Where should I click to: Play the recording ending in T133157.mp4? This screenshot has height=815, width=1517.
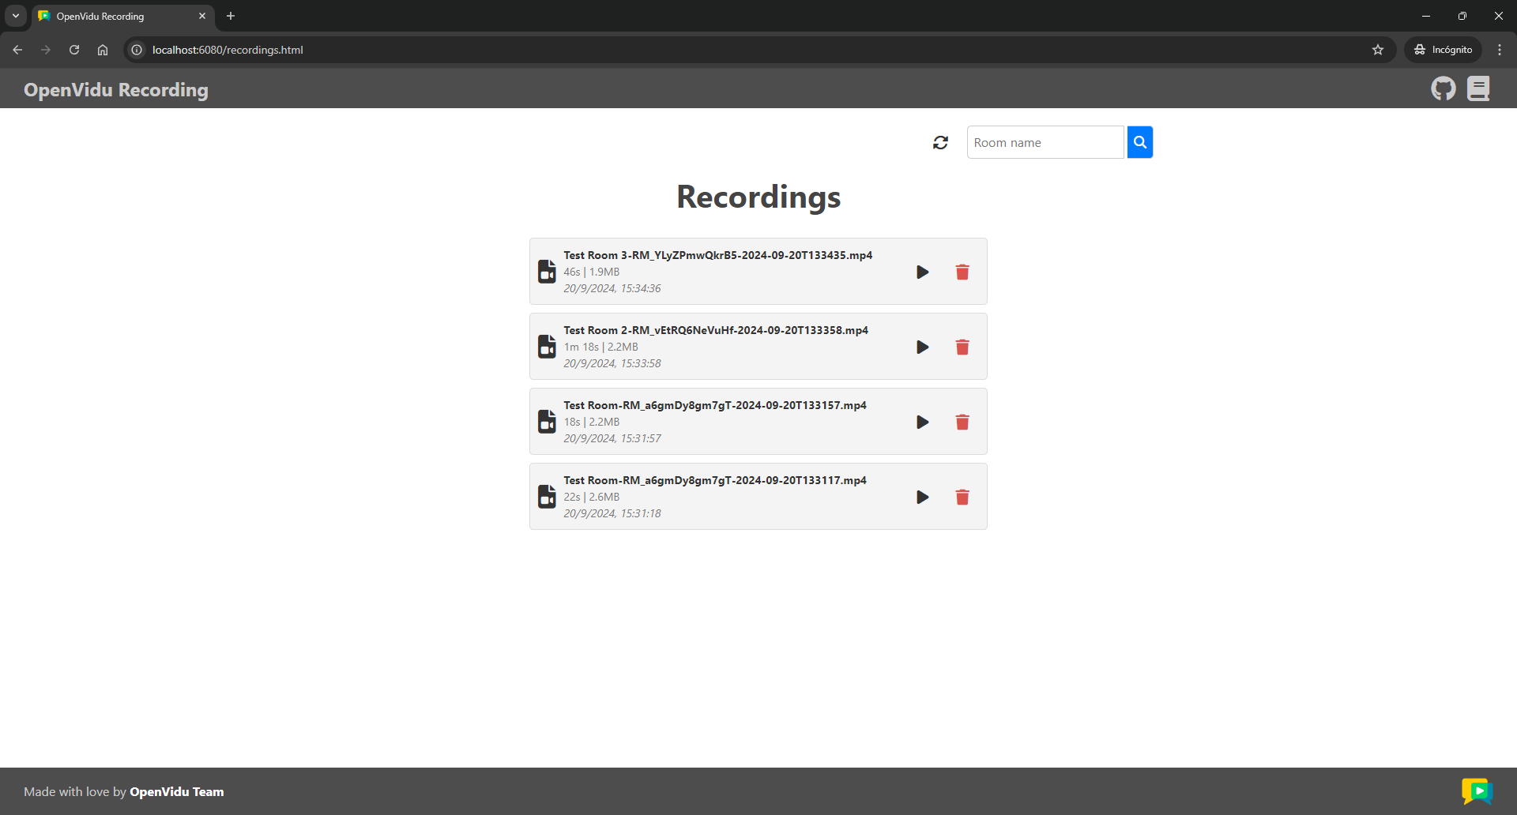922,423
